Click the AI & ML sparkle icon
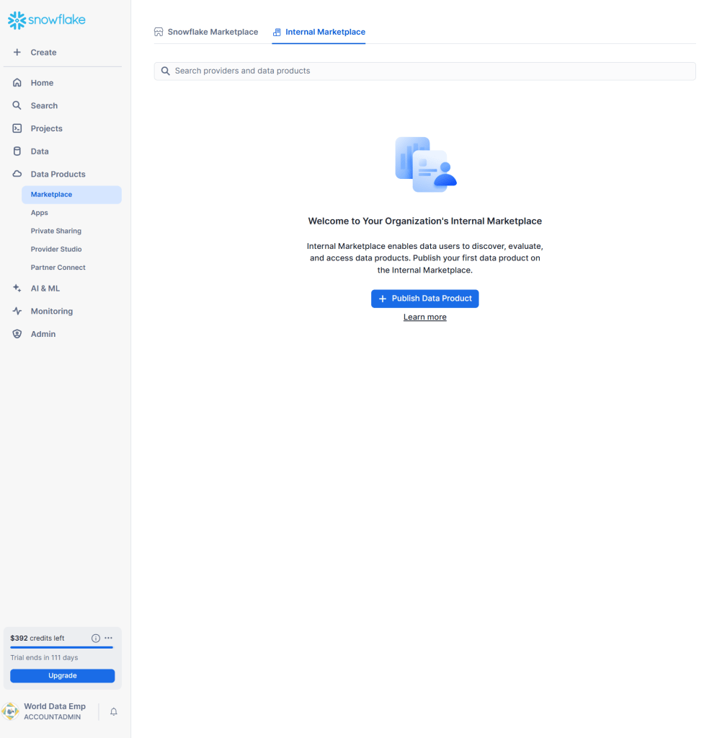 pyautogui.click(x=17, y=289)
